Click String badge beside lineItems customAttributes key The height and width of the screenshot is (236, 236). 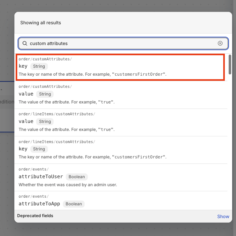click(39, 149)
